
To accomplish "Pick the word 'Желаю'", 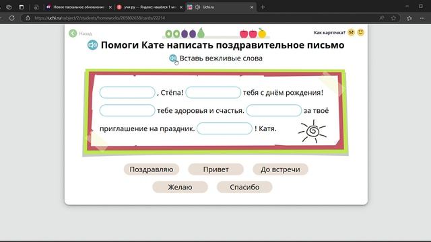I will (180, 187).
